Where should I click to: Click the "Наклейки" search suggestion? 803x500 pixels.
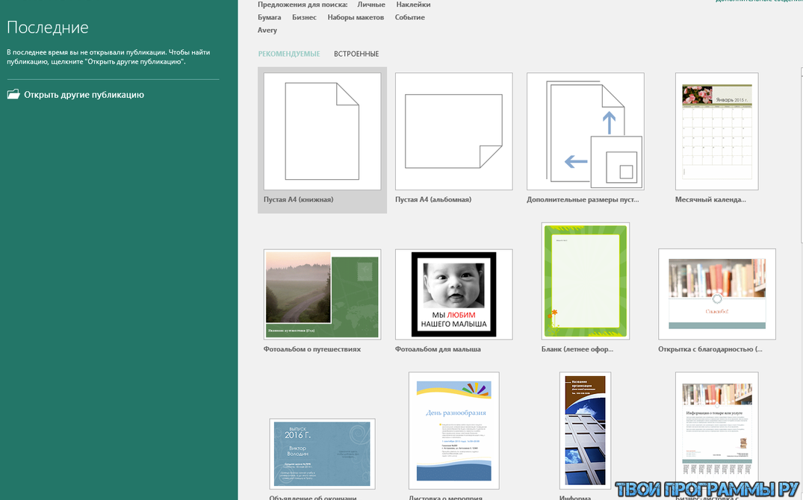click(x=415, y=4)
